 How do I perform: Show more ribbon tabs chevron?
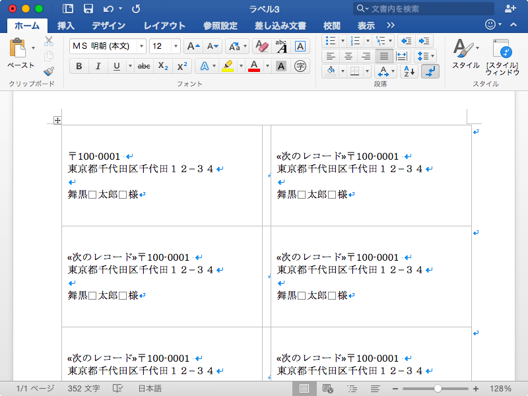[391, 25]
